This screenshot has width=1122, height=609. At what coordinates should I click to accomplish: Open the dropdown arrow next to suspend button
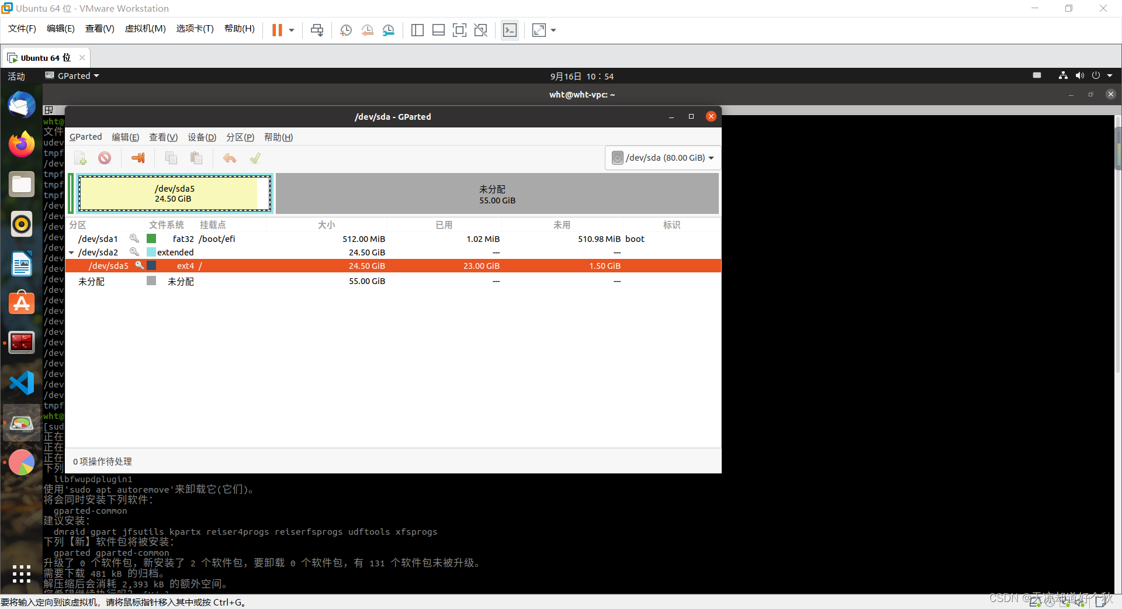pyautogui.click(x=292, y=30)
